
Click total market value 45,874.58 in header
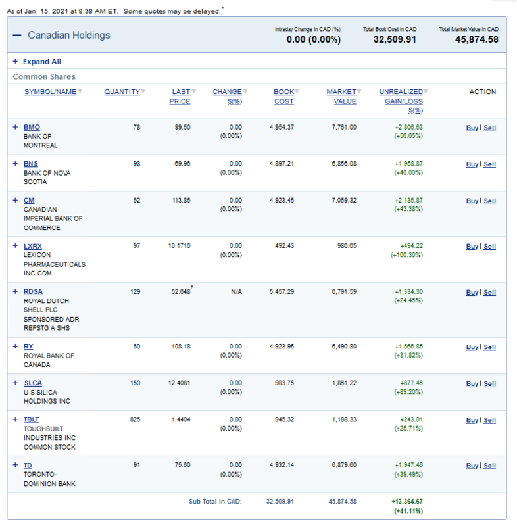[476, 39]
